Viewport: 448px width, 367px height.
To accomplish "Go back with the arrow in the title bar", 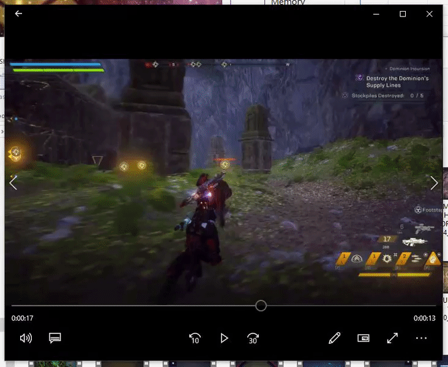I will pos(18,13).
